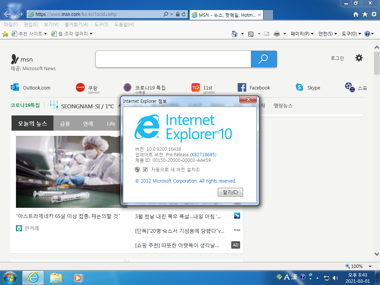Viewport: 380px width, 285px height.
Task: Close the MSN browser tab
Action: (259, 15)
